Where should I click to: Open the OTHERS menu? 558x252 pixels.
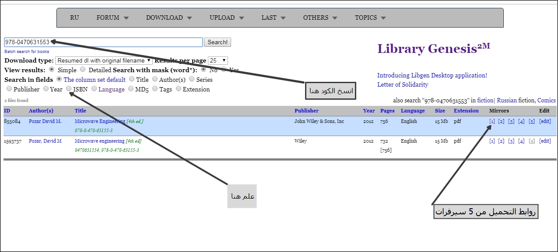coord(320,18)
